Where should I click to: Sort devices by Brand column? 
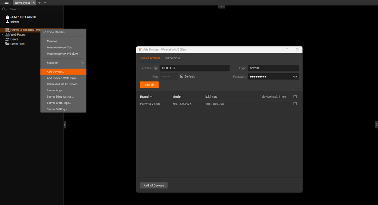tap(146, 97)
